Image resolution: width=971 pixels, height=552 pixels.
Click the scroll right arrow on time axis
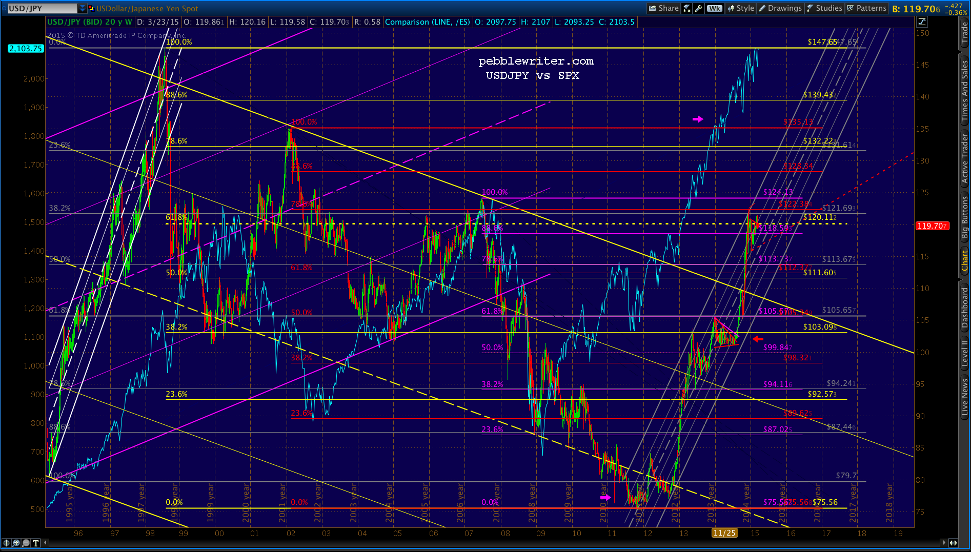click(944, 543)
